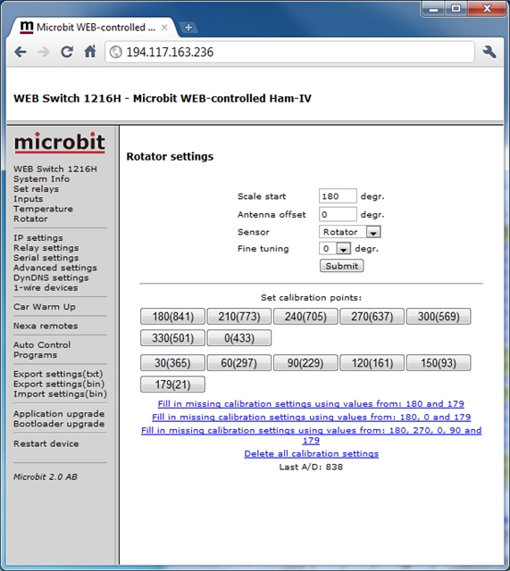This screenshot has width=510, height=571.
Task: Click the microbit logo in sidebar
Action: click(x=60, y=143)
